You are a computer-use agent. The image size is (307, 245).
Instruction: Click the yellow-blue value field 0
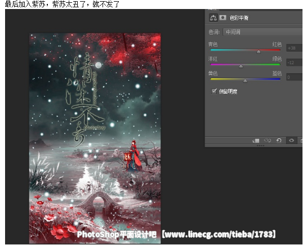click(294, 77)
